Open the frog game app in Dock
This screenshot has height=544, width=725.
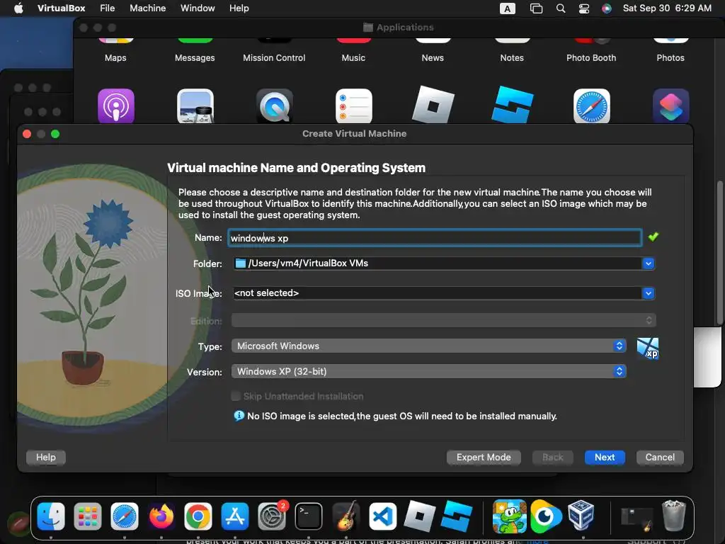tap(509, 516)
